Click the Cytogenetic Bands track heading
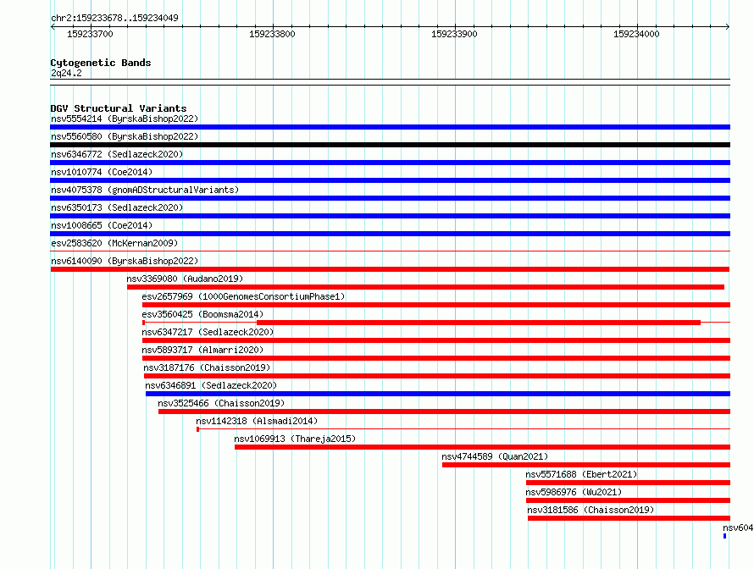The height and width of the screenshot is (569, 754). 101,63
